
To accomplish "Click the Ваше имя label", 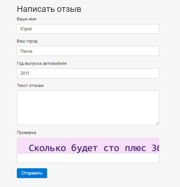I will [x=26, y=19].
